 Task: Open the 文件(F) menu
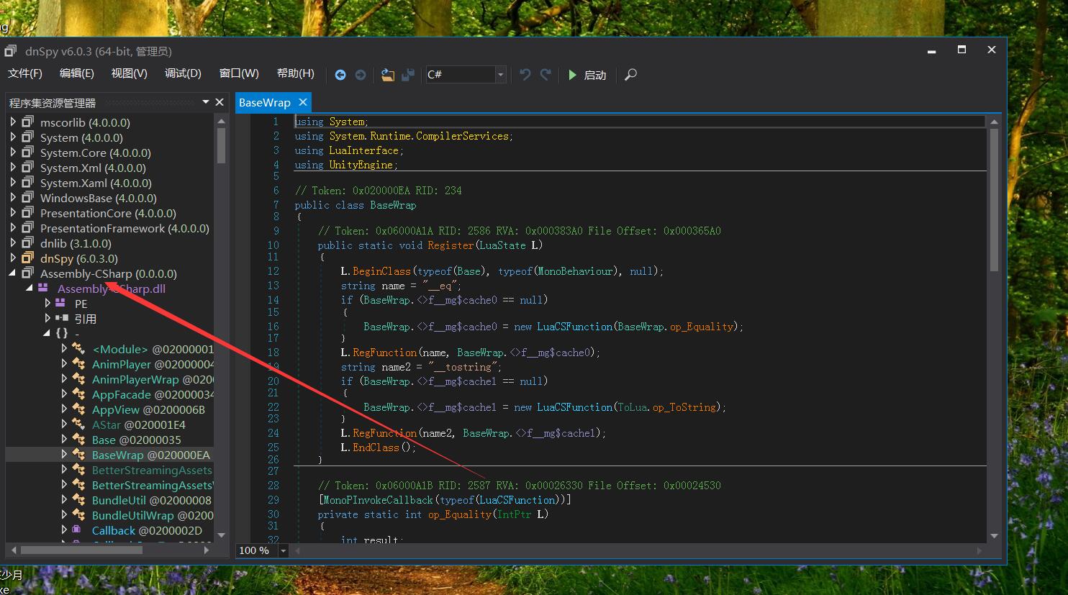point(25,73)
